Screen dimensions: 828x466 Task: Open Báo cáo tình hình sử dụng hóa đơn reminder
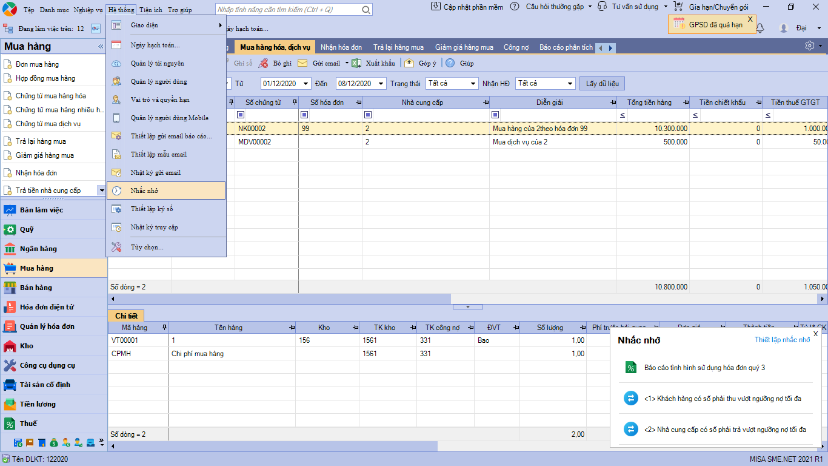point(704,368)
